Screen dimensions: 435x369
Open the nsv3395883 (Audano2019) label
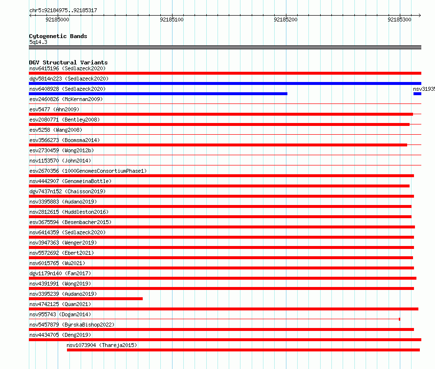tap(63, 202)
